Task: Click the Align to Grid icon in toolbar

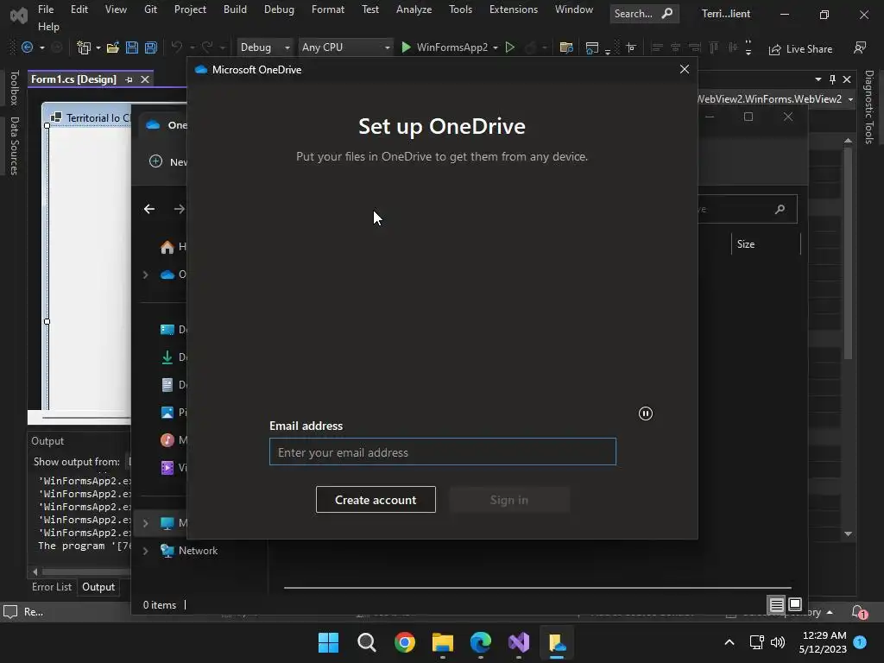Action: tap(631, 48)
